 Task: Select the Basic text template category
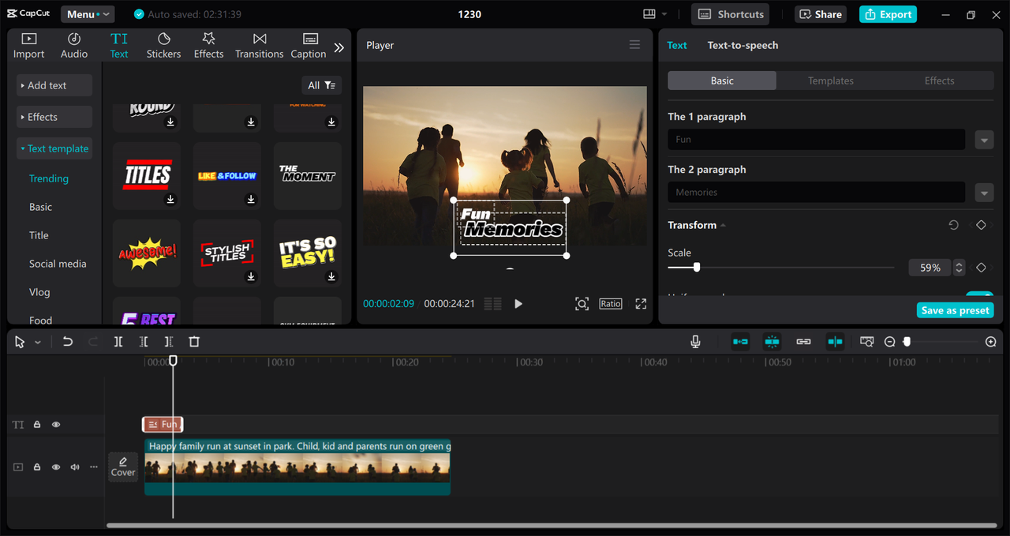coord(41,207)
